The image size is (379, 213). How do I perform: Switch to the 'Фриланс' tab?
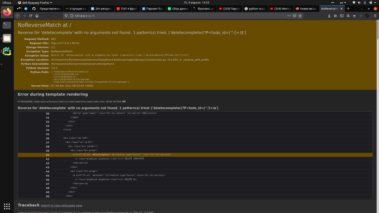[x=204, y=9]
